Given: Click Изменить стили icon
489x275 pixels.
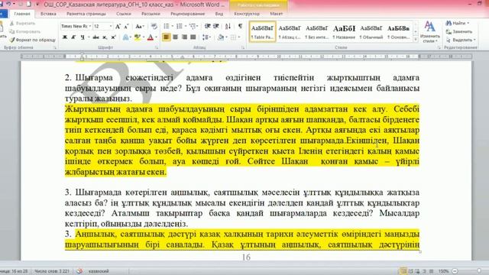Looking at the screenshot, I should pyautogui.click(x=429, y=32).
